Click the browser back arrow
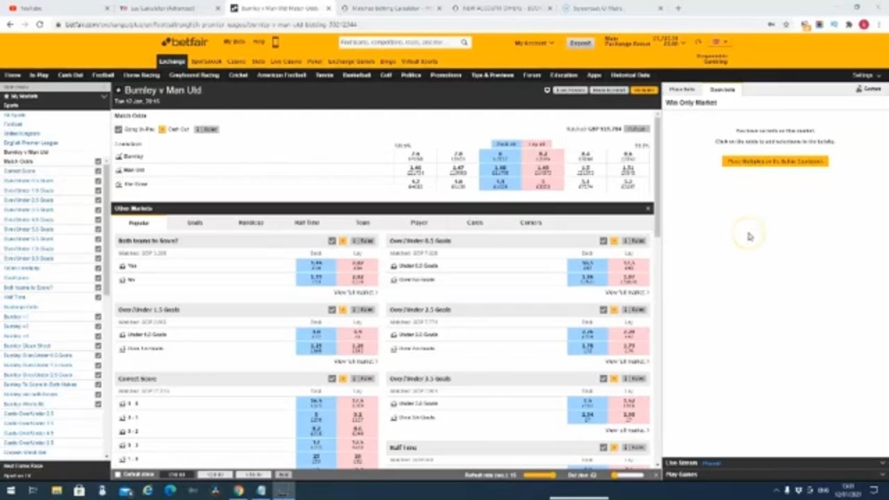This screenshot has width=889, height=500. (x=10, y=24)
